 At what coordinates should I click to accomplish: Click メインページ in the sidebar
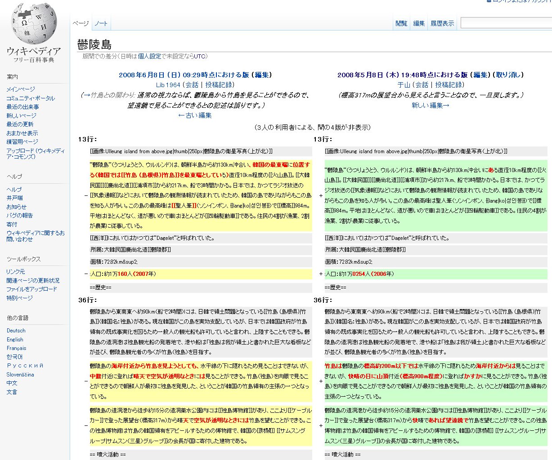pyautogui.click(x=21, y=89)
